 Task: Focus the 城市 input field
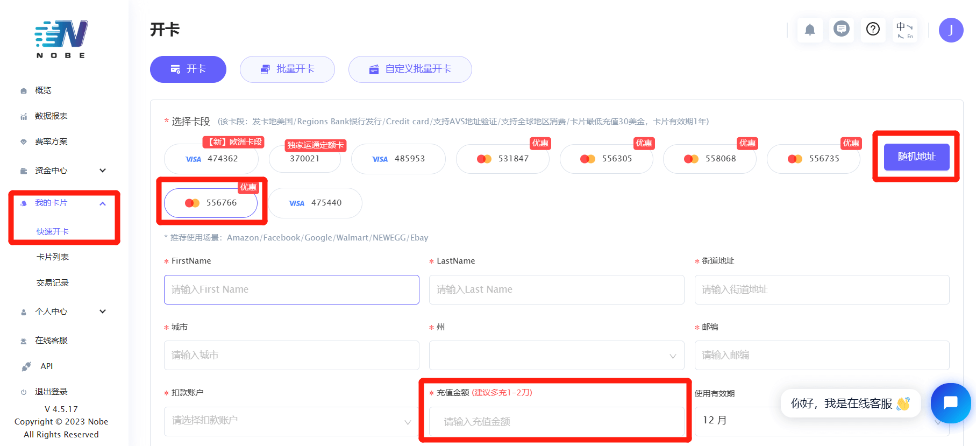click(291, 355)
